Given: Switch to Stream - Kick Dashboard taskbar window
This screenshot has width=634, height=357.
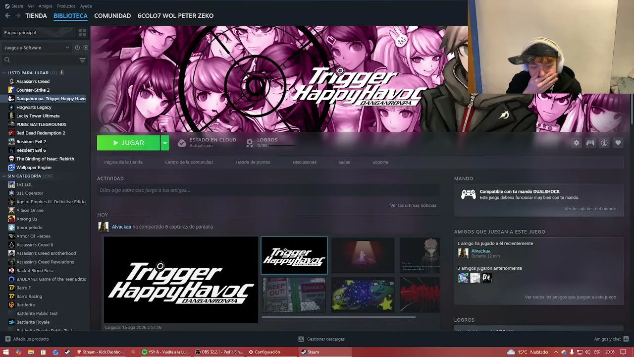Looking at the screenshot, I should coord(100,352).
